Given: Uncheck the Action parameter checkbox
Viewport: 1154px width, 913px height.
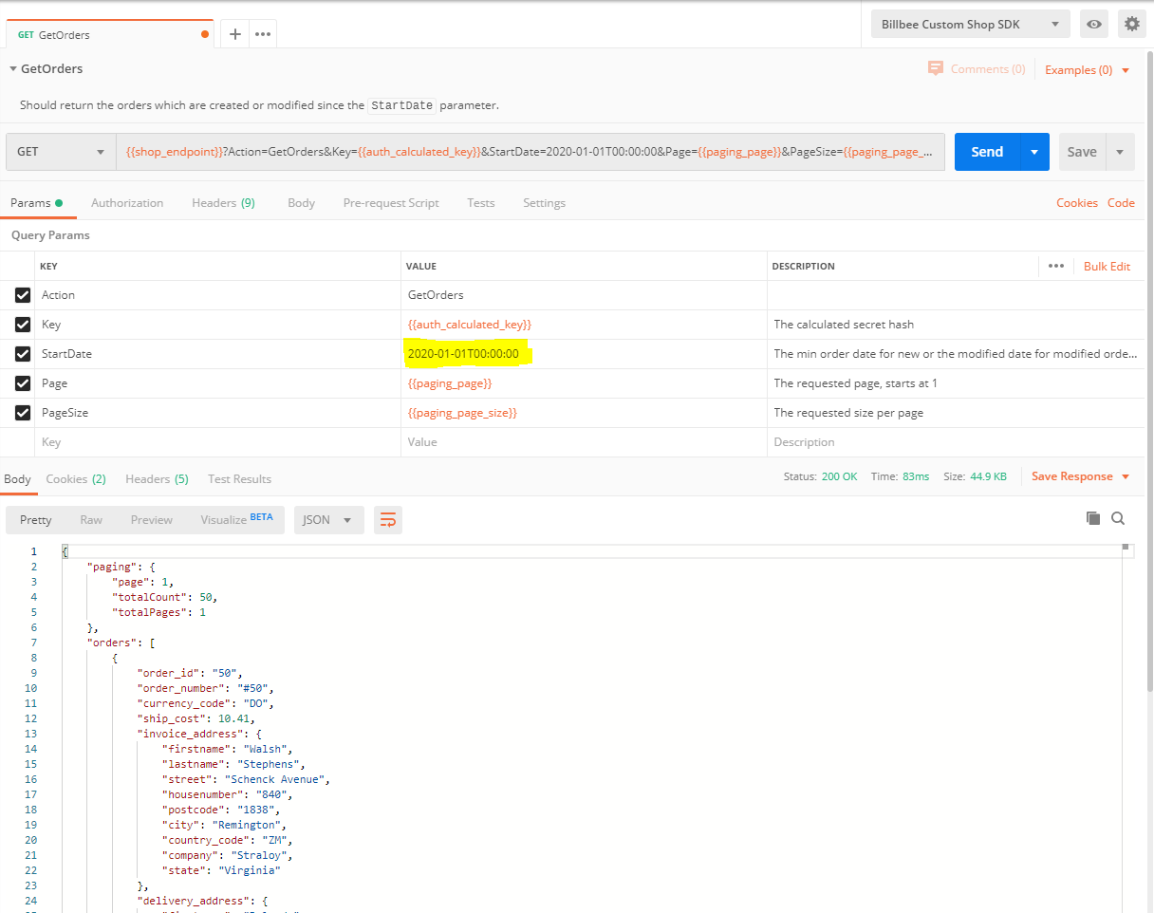Looking at the screenshot, I should click(23, 295).
